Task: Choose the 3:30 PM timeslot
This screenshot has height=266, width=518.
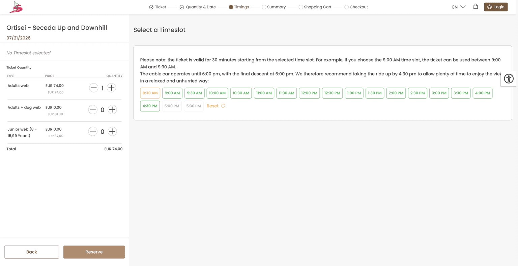Action: click(x=461, y=93)
